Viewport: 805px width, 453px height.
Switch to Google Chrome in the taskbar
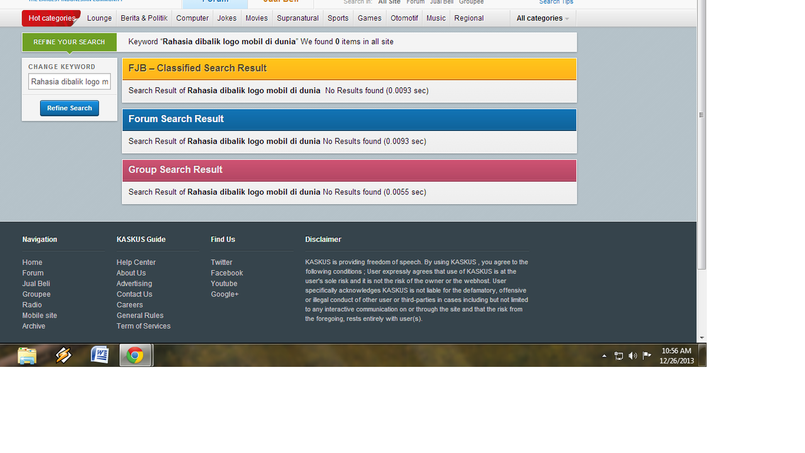[135, 355]
